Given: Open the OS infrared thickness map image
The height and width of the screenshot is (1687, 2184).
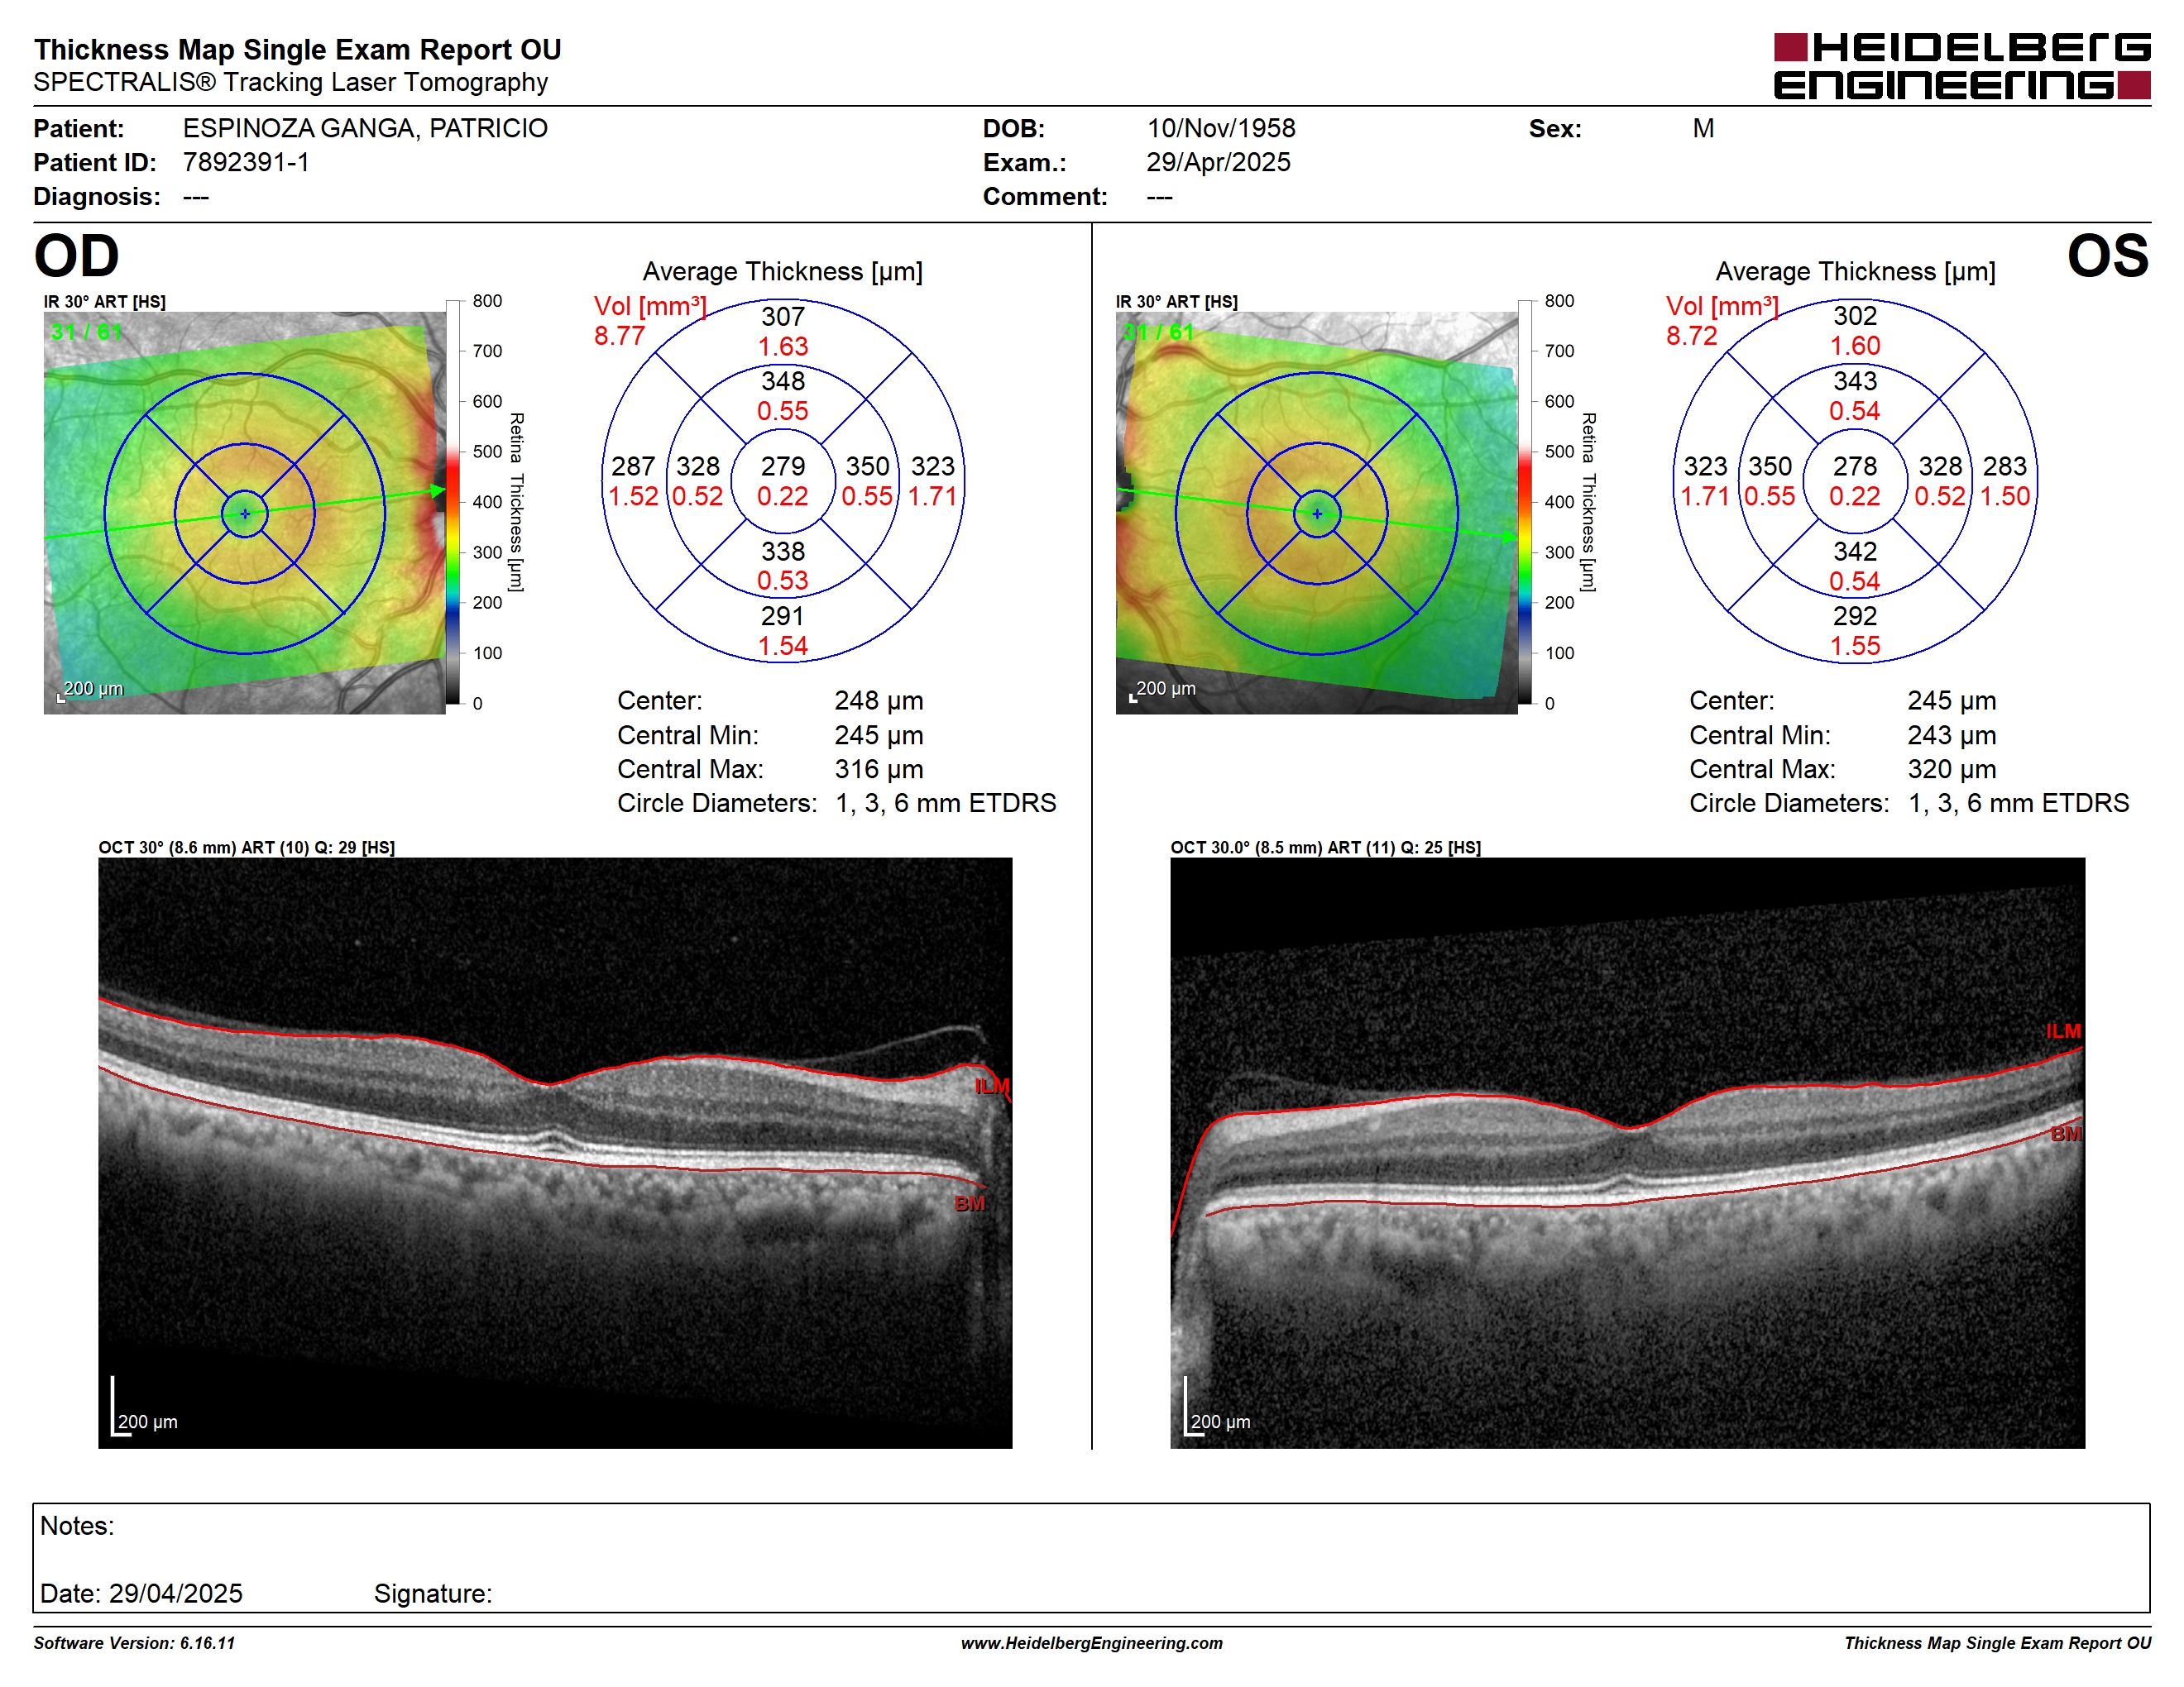Looking at the screenshot, I should tap(1317, 513).
